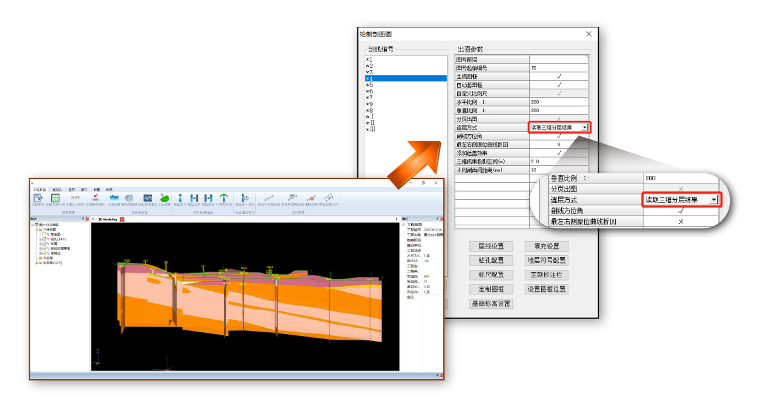Expand the 剖面图(12个) tree node

[36, 263]
